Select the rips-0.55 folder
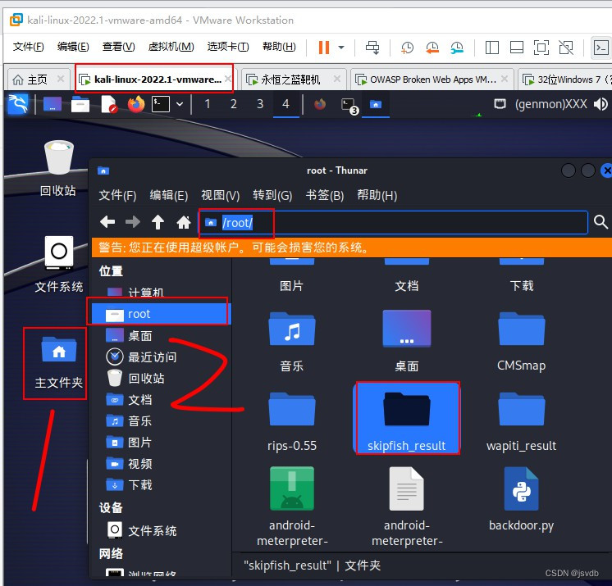The height and width of the screenshot is (586, 612). pyautogui.click(x=292, y=421)
